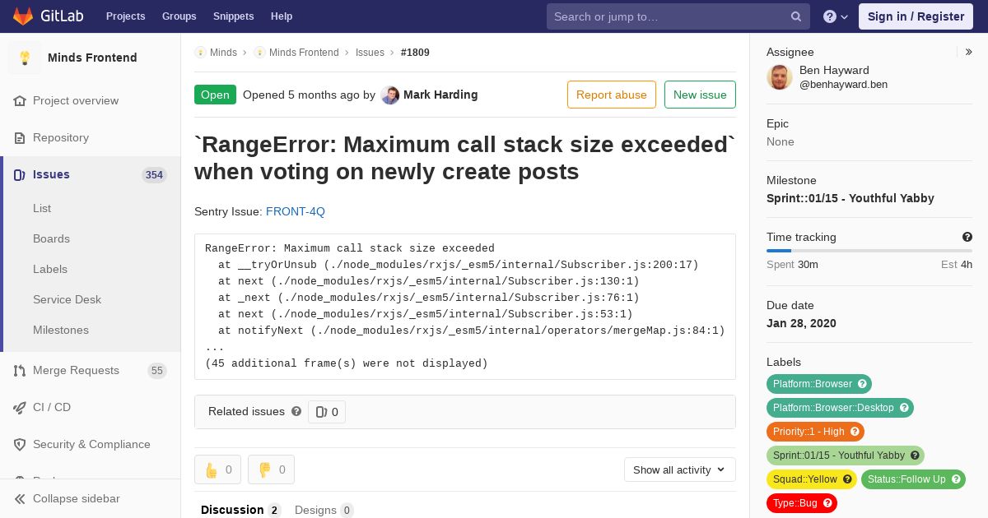
Task: Click the Repository sidebar icon
Action: pos(20,137)
